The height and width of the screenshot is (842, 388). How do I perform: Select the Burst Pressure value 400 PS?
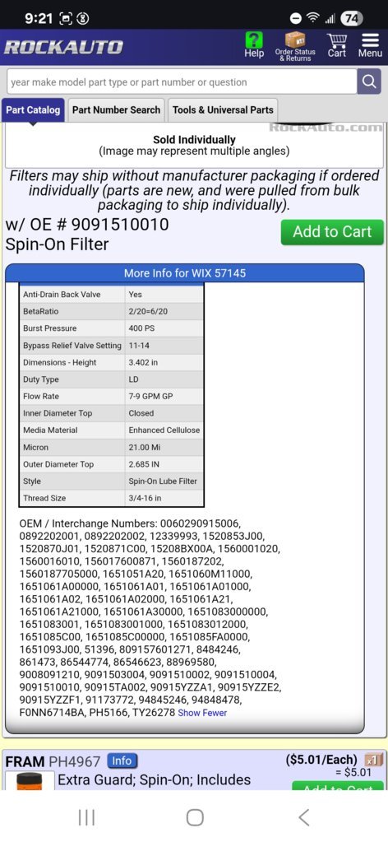pos(143,328)
